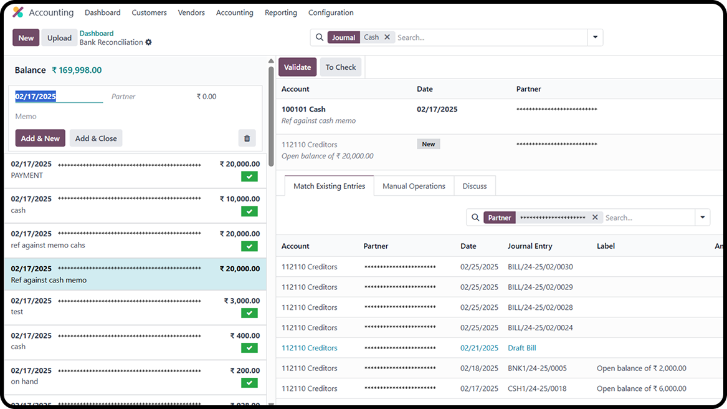Open the Vendors menu

191,12
